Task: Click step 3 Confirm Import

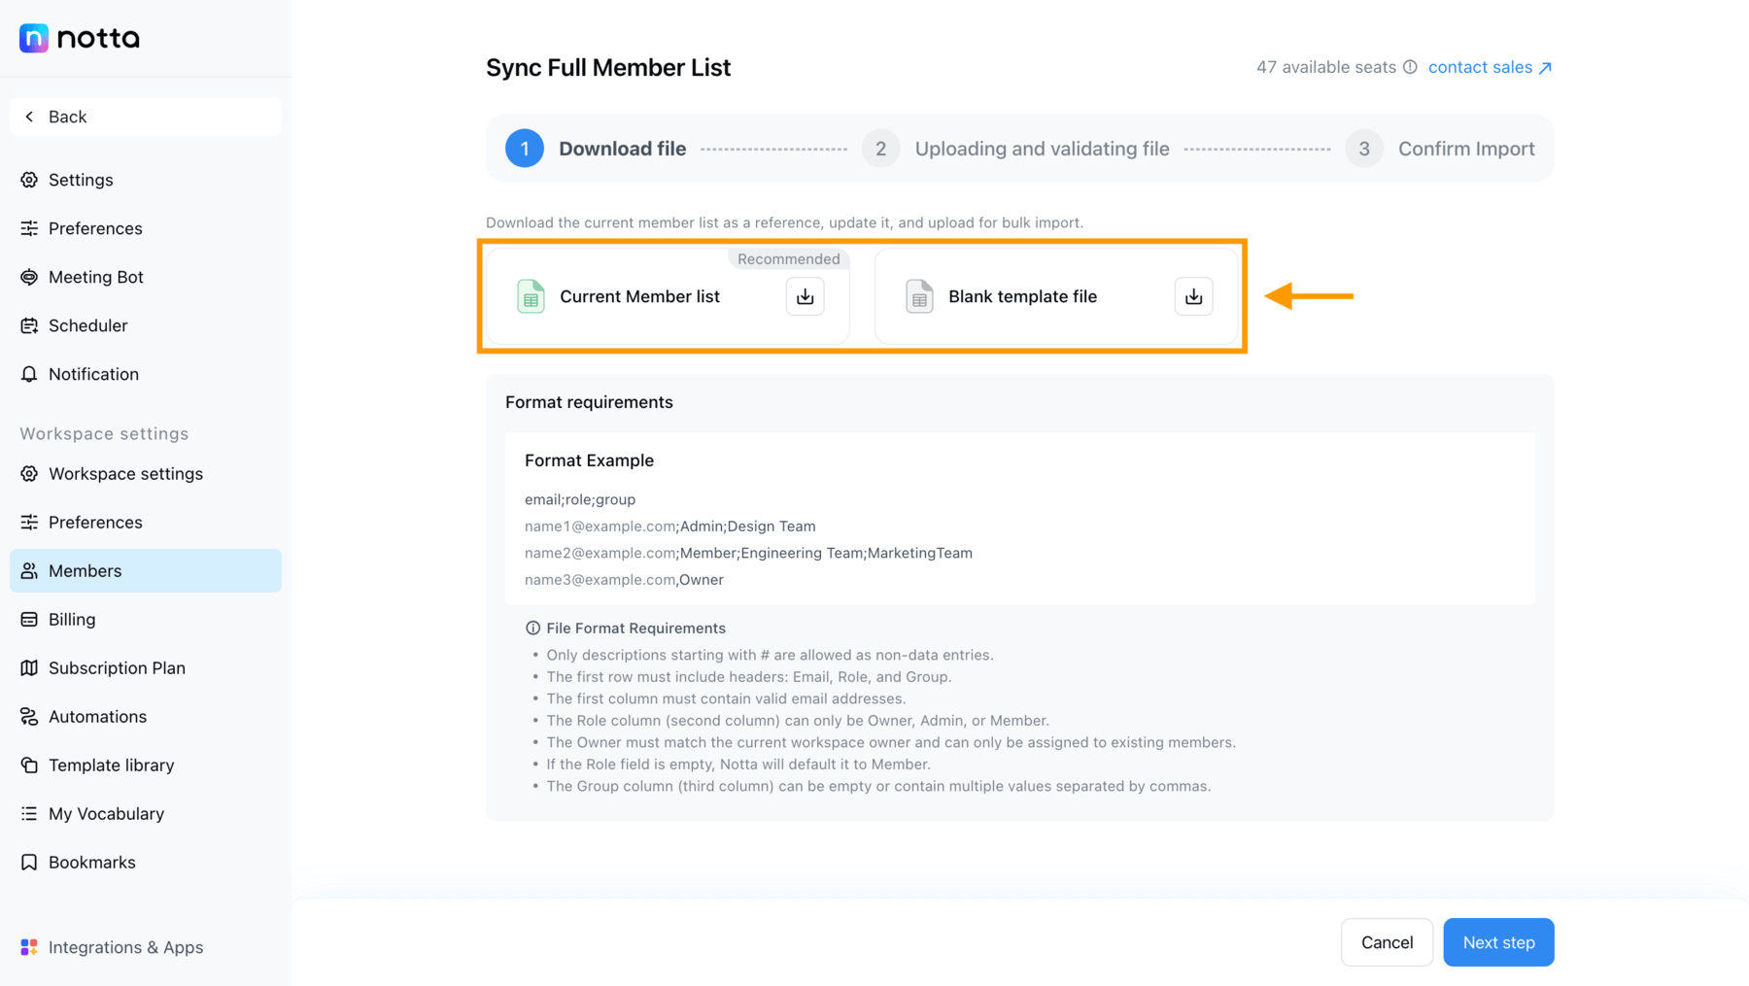Action: point(1440,149)
